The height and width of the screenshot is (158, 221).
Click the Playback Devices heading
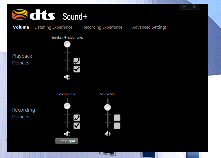tap(22, 59)
